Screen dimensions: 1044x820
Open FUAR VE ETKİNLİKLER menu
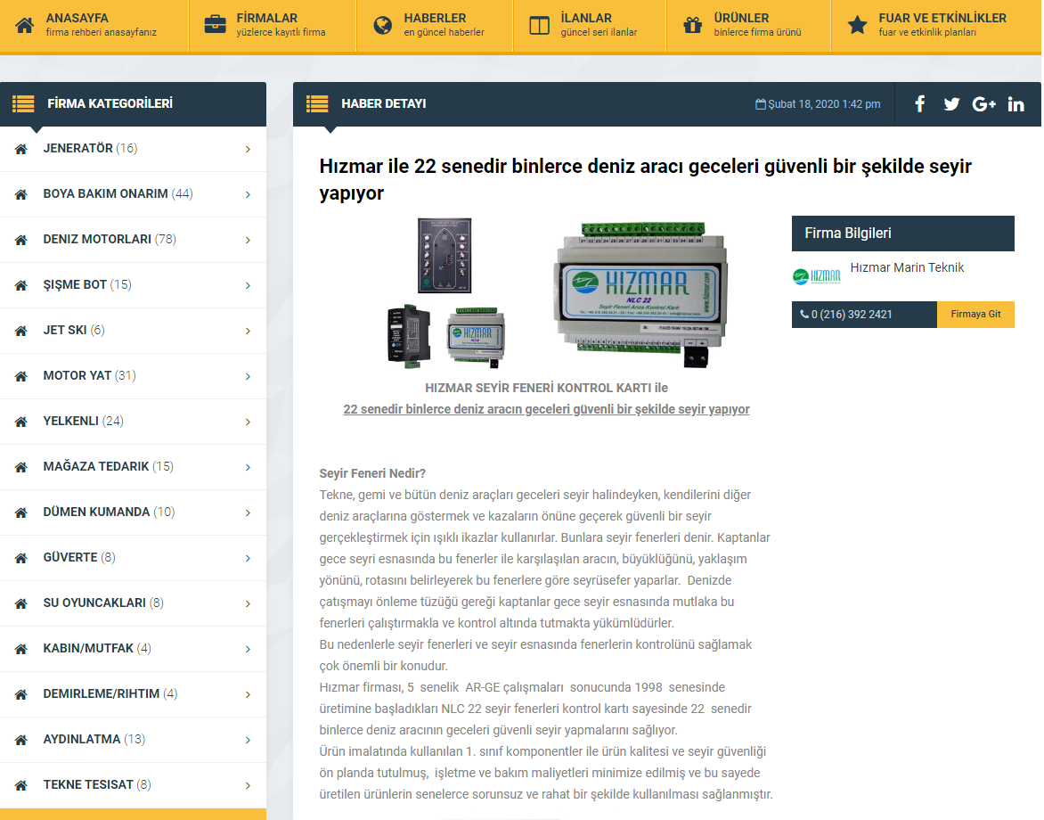tap(936, 25)
